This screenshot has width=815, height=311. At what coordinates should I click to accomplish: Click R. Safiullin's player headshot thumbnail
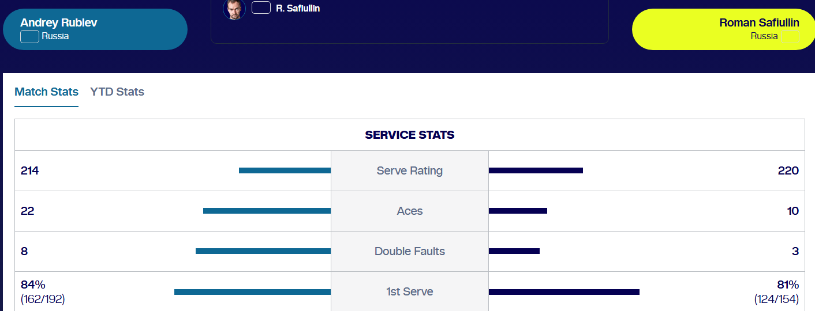coord(234,9)
